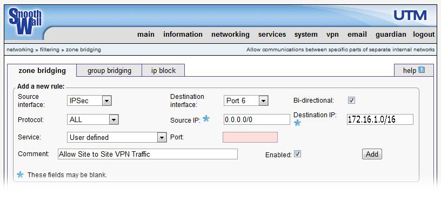This screenshot has width=441, height=201.
Task: Open the main menu
Action: pyautogui.click(x=146, y=35)
